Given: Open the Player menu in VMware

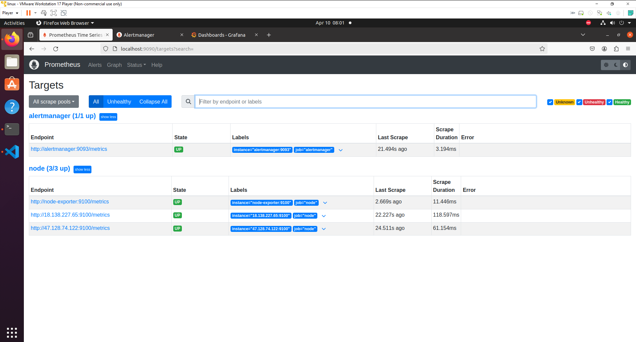Looking at the screenshot, I should [10, 13].
